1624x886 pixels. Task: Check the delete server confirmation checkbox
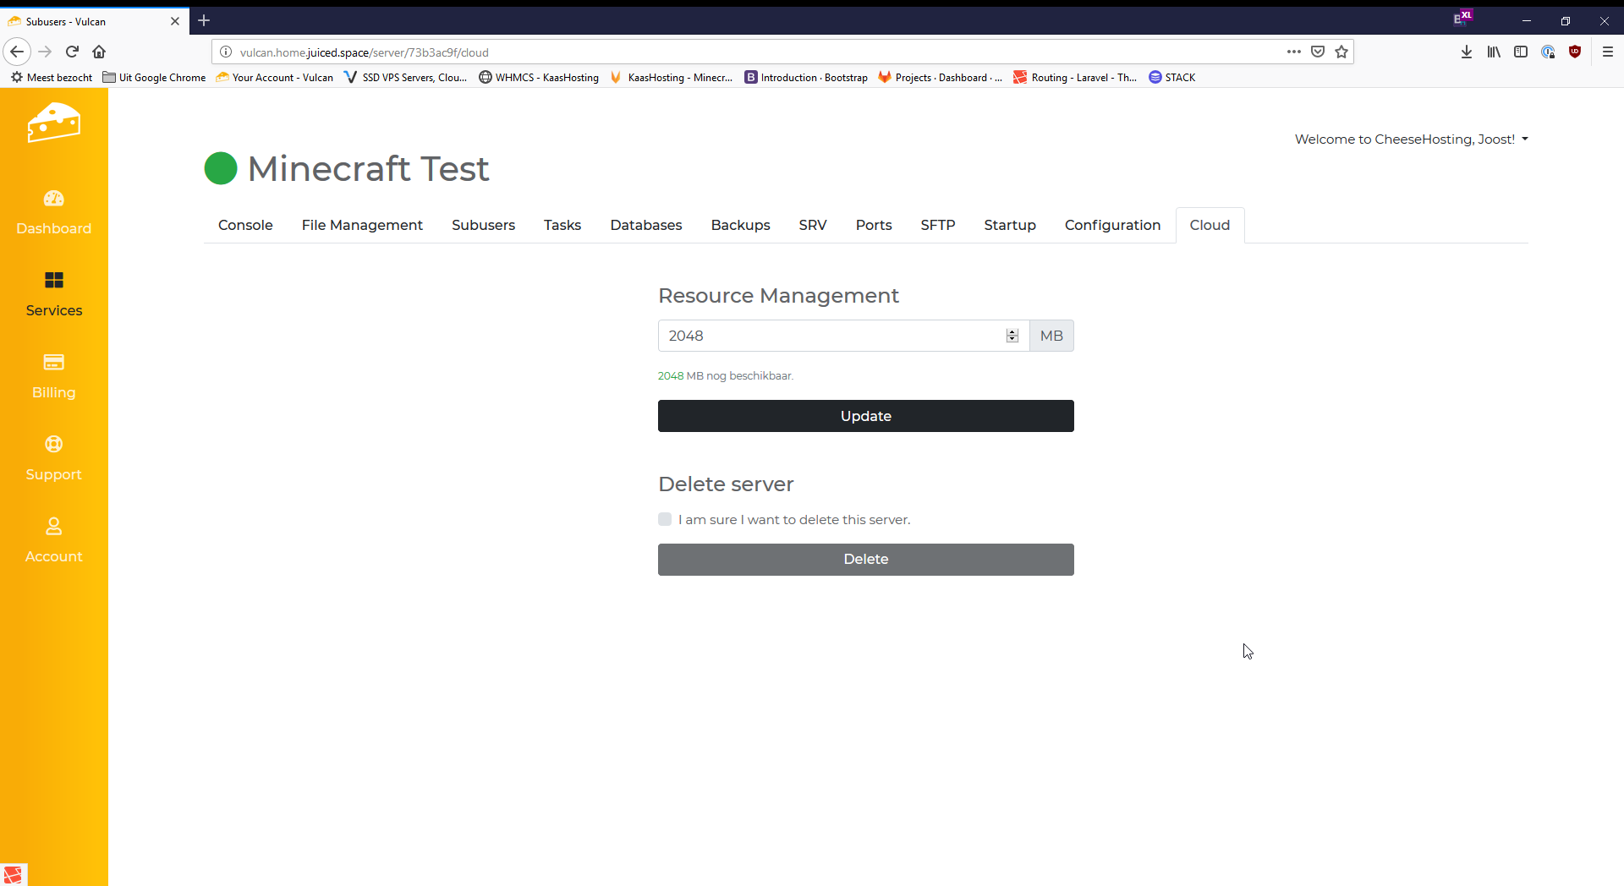coord(665,519)
